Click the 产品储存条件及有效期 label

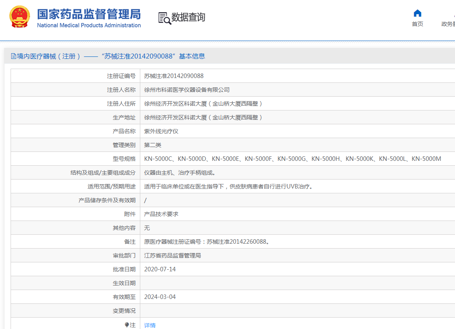pyautogui.click(x=107, y=200)
